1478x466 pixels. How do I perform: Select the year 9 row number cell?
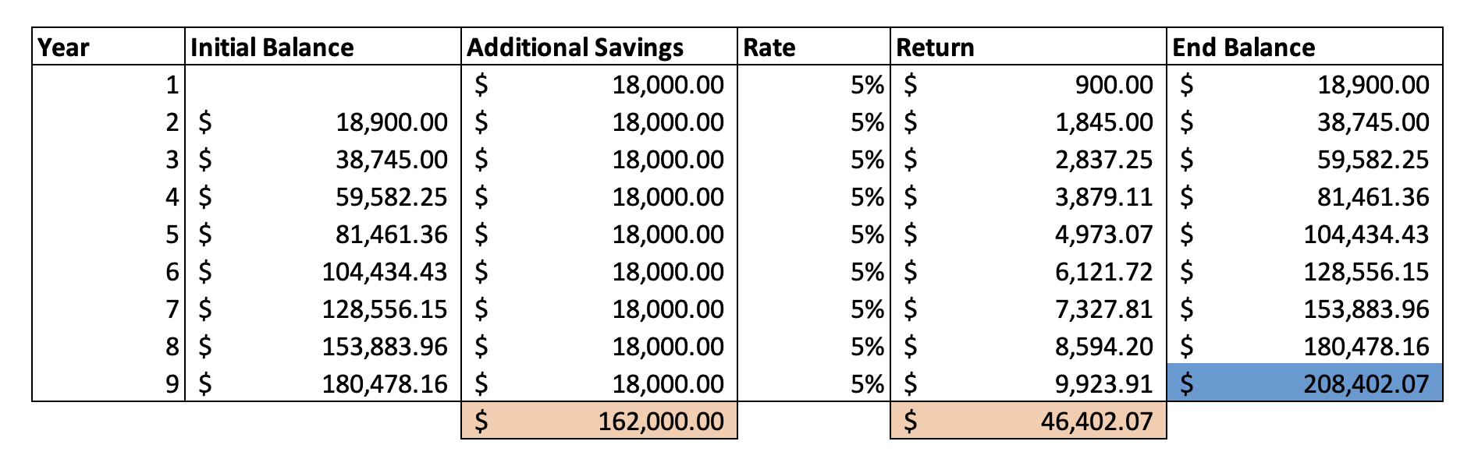tap(108, 383)
